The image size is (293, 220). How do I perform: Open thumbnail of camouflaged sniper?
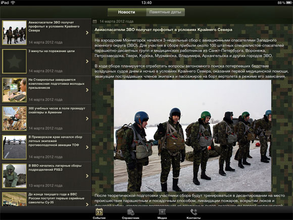coord(14,119)
